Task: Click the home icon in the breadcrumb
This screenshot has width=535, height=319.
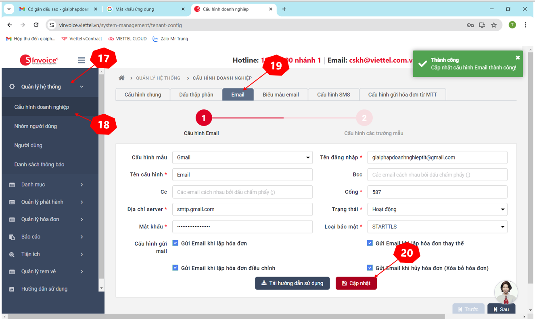Action: coord(121,78)
